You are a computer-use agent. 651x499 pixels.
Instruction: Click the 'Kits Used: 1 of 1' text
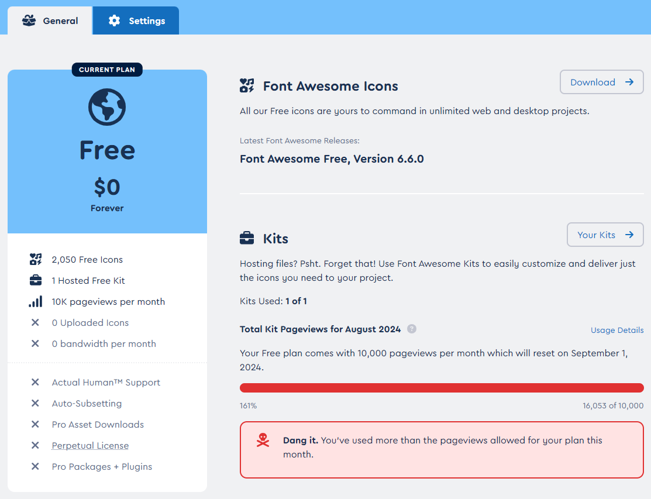[x=273, y=301]
